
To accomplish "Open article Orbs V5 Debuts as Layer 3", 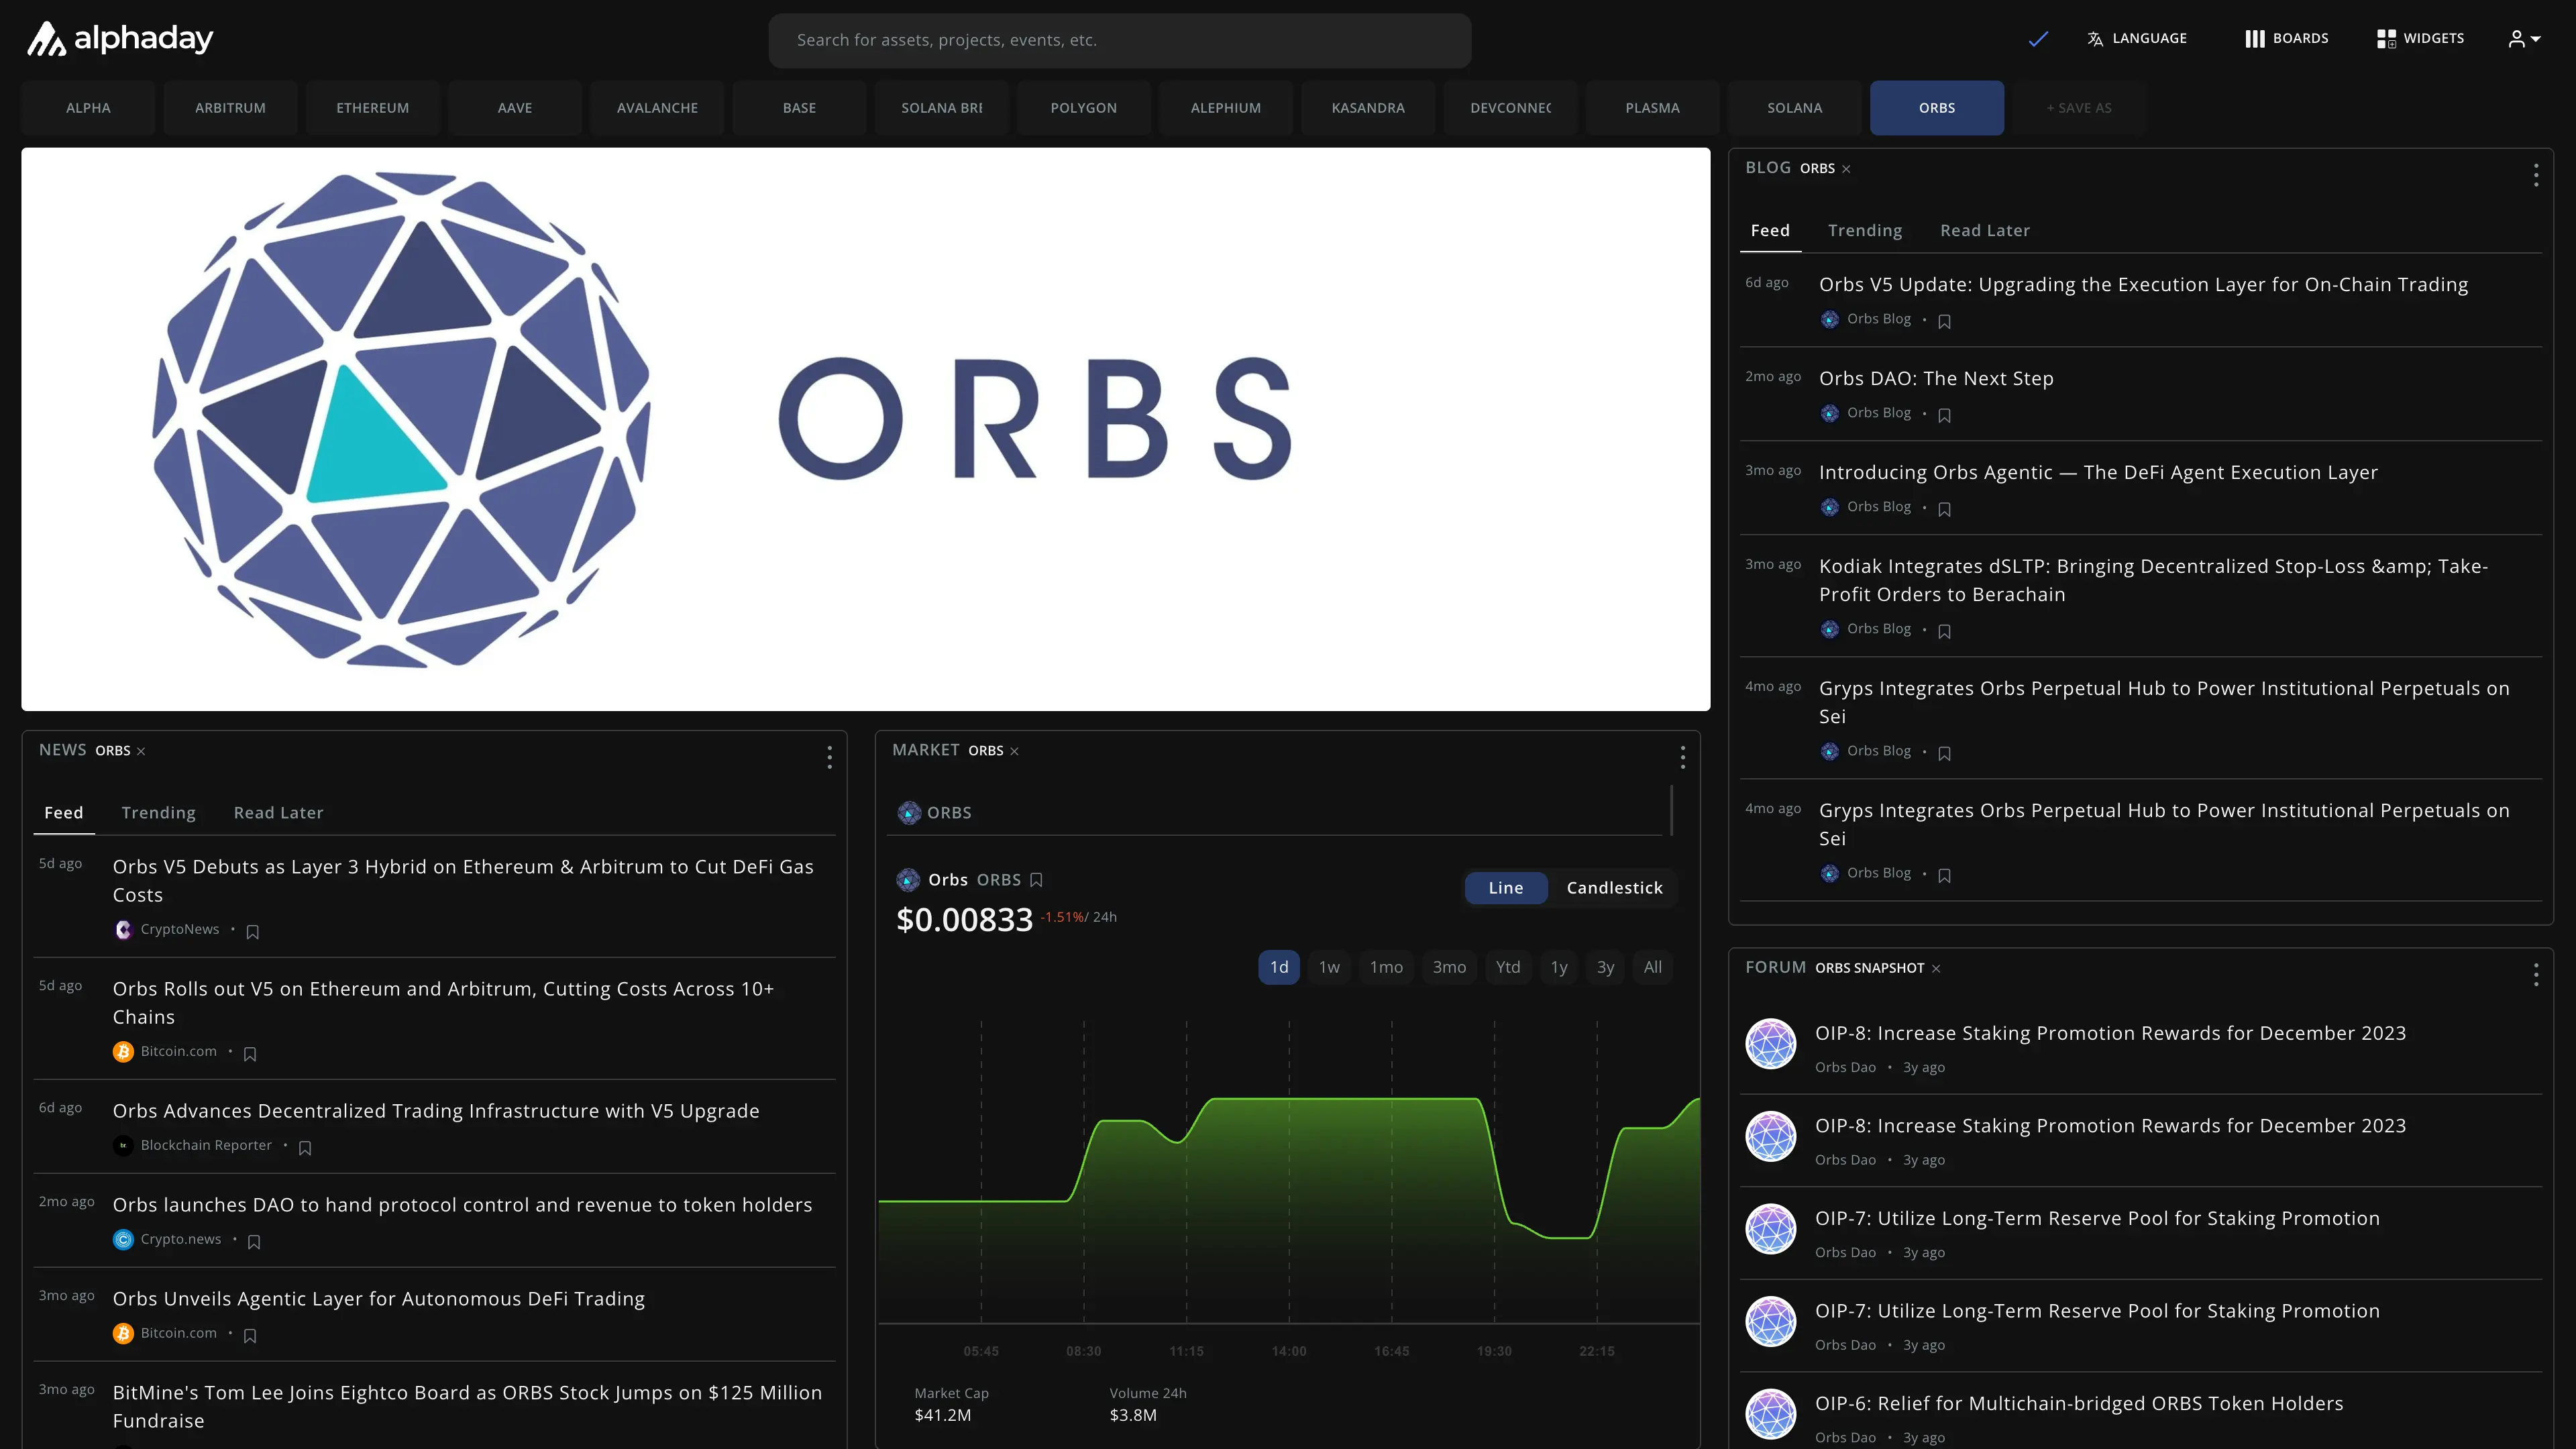I will [463, 881].
